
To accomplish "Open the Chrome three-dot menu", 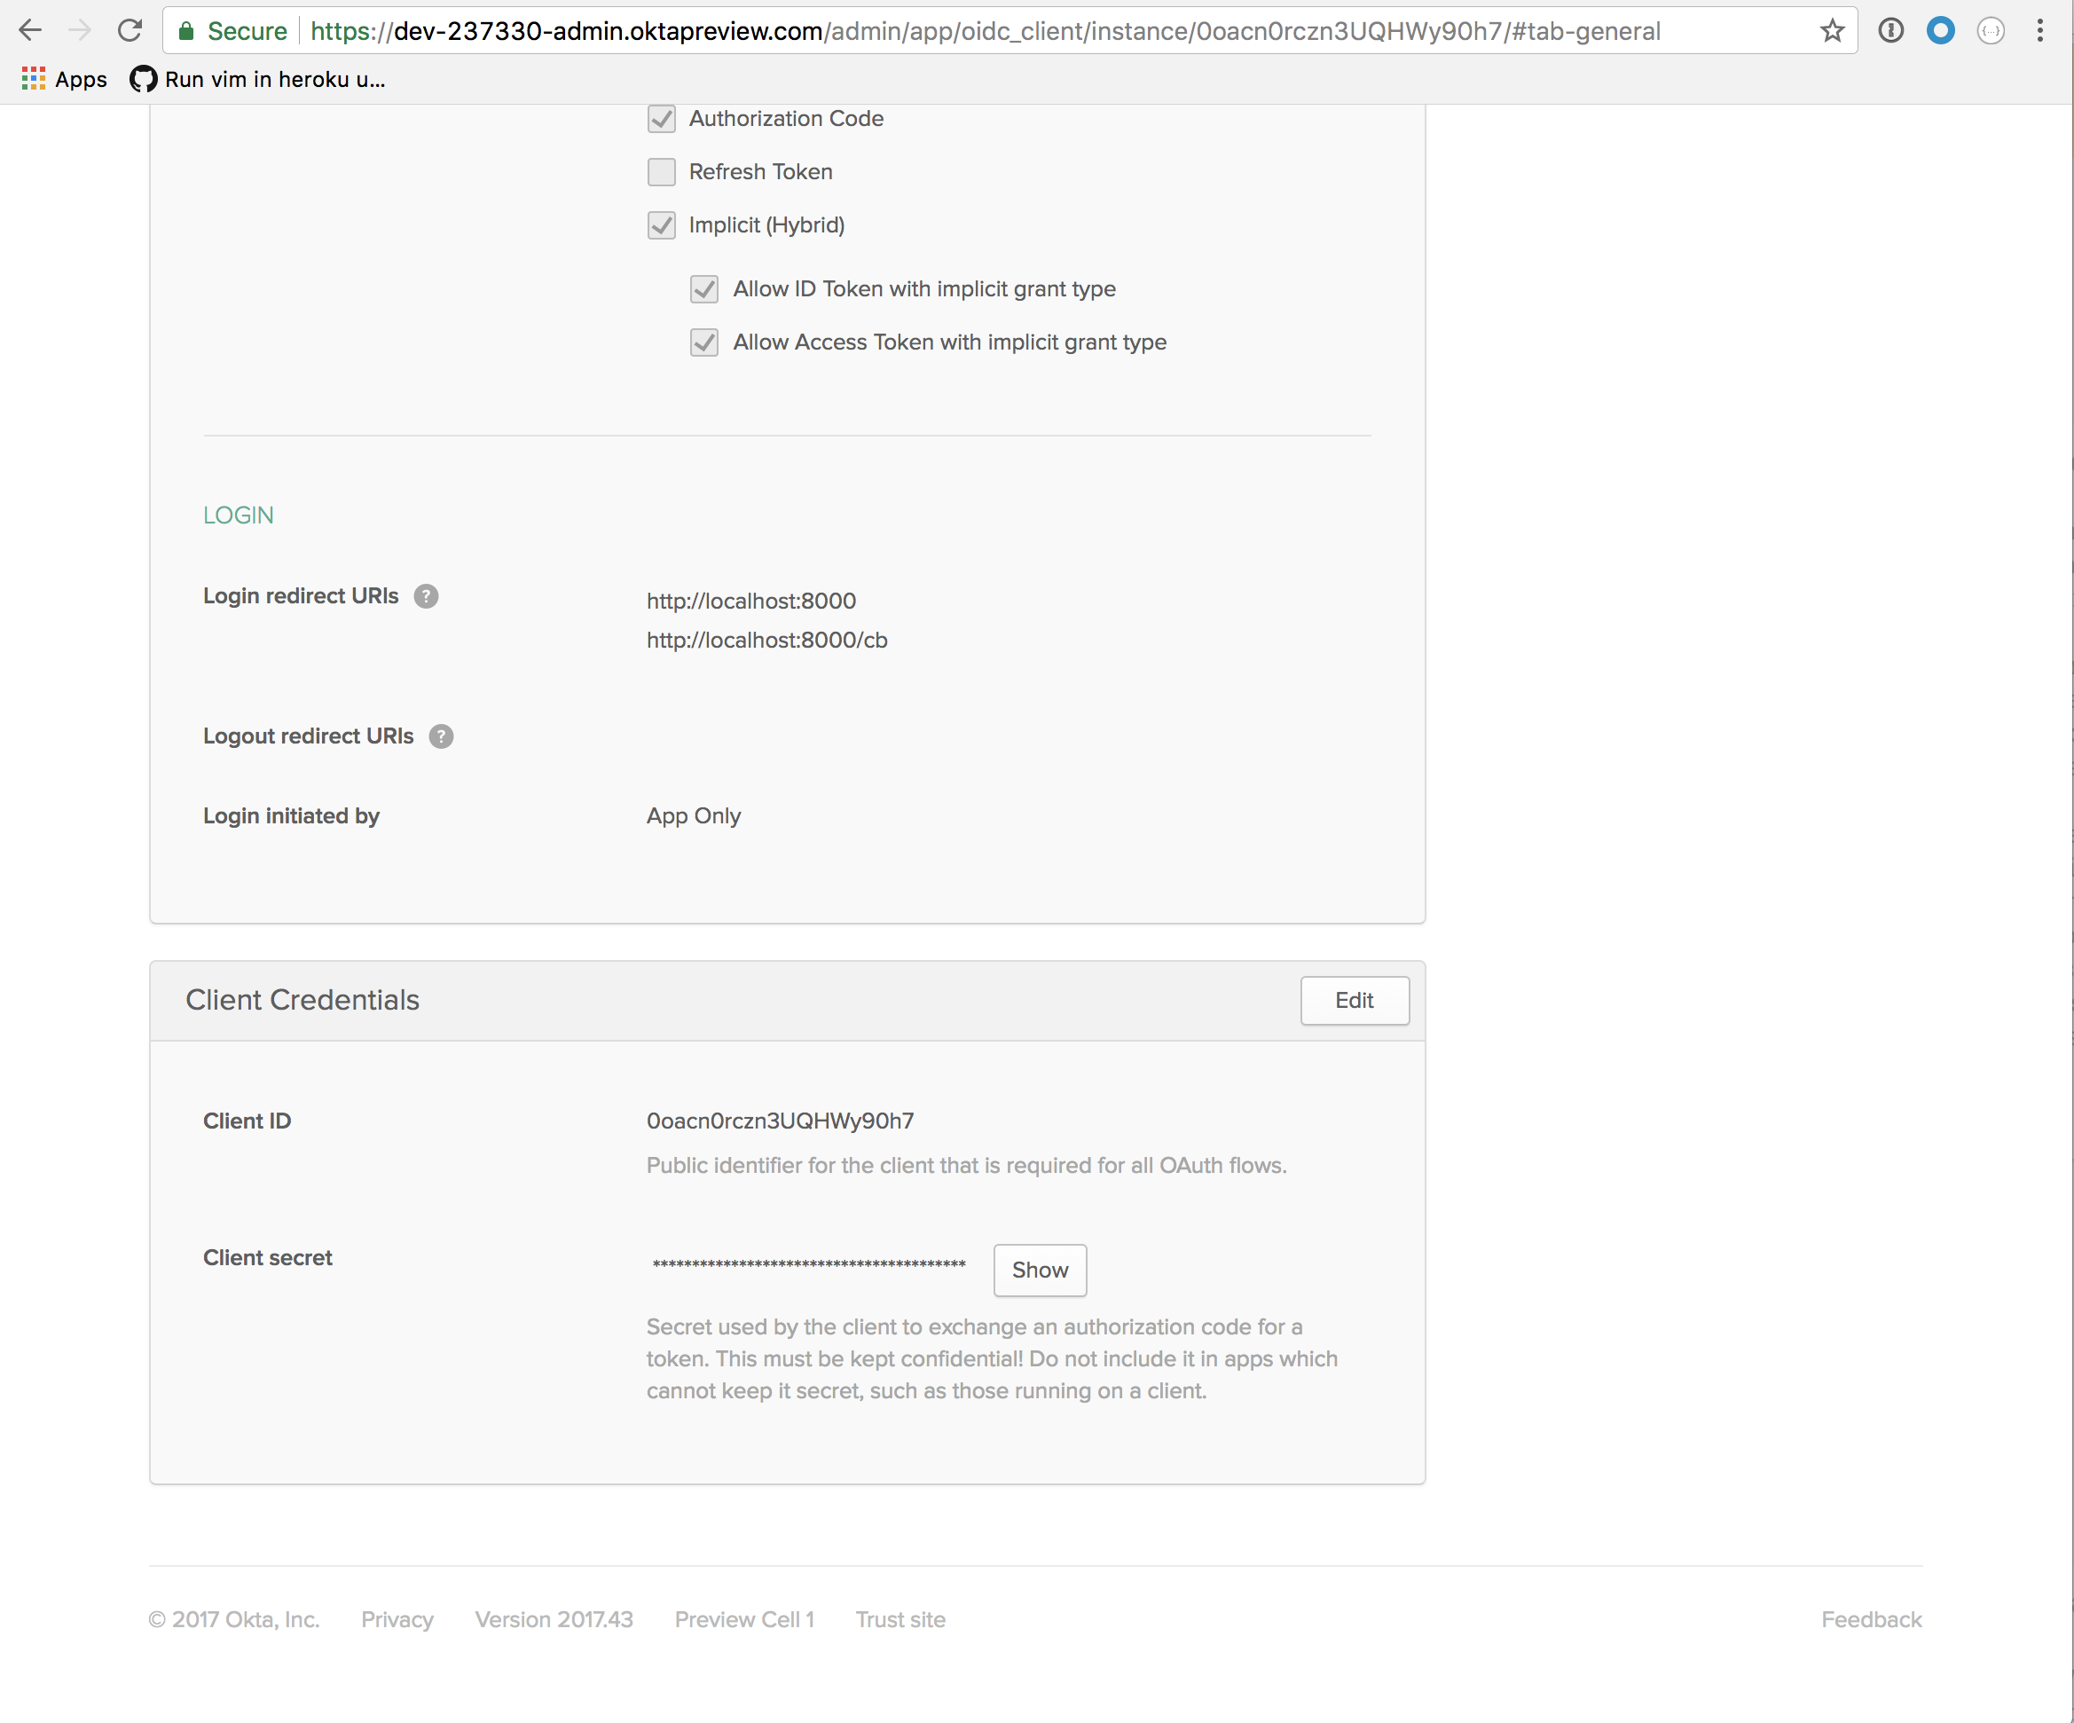I will point(2039,31).
